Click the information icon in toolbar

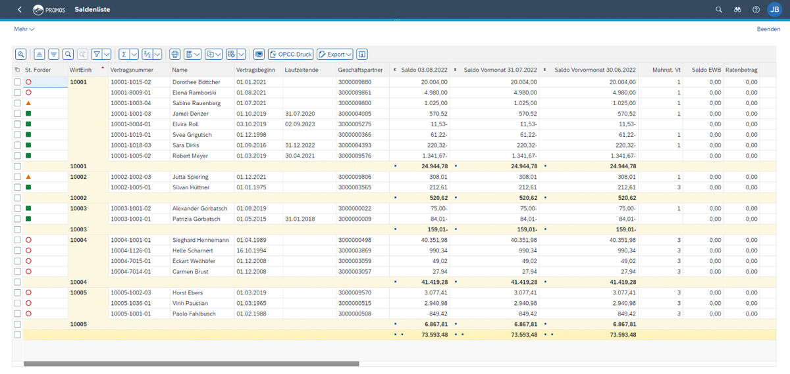(362, 55)
